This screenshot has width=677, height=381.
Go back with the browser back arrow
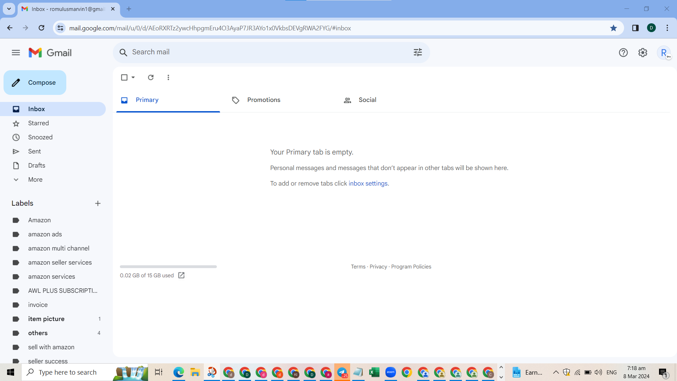(x=10, y=28)
